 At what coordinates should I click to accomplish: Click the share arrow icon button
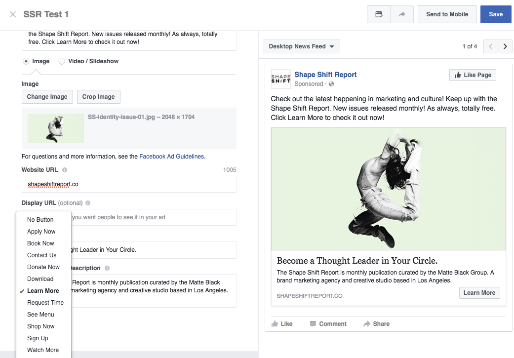(x=402, y=14)
